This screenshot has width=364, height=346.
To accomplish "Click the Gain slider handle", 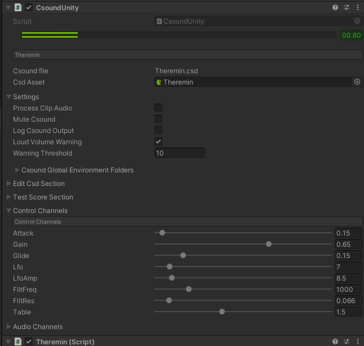I will pyautogui.click(x=269, y=244).
